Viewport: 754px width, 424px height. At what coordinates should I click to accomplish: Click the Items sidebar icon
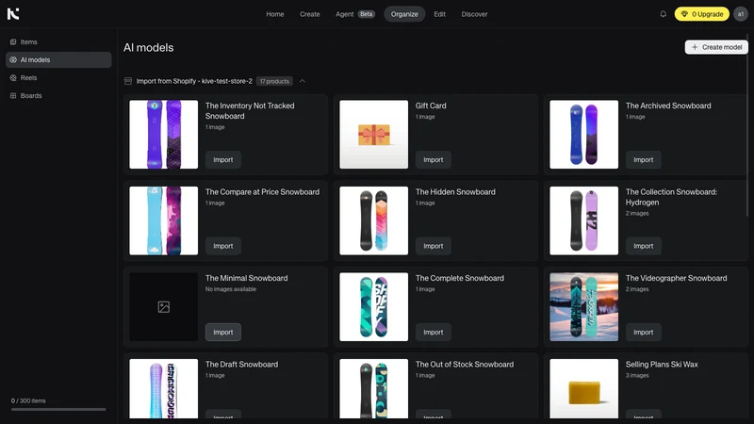pyautogui.click(x=13, y=41)
